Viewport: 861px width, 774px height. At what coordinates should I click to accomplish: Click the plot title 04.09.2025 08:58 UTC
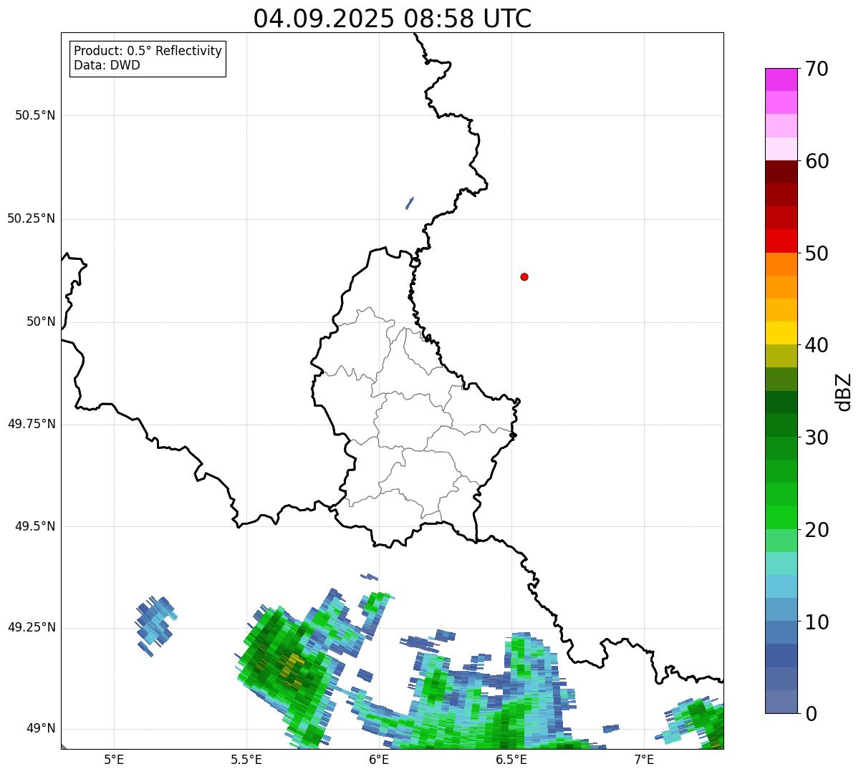393,19
